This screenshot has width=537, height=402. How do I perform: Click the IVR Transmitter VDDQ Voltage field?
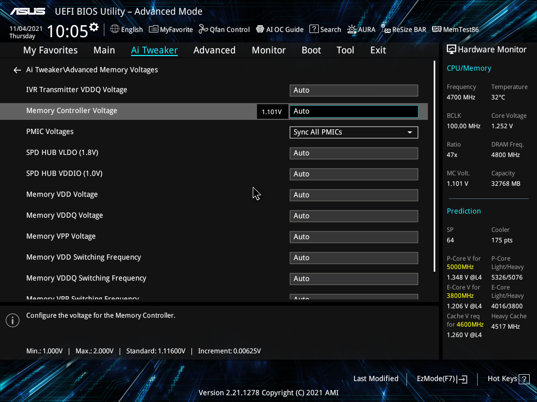click(x=354, y=90)
